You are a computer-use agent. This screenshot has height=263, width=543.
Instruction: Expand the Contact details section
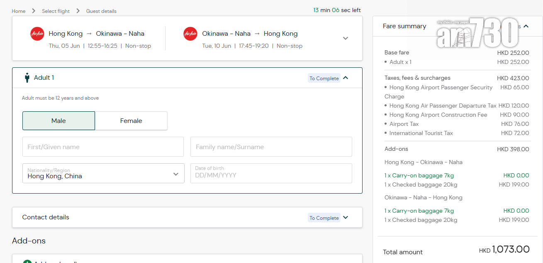click(x=346, y=217)
